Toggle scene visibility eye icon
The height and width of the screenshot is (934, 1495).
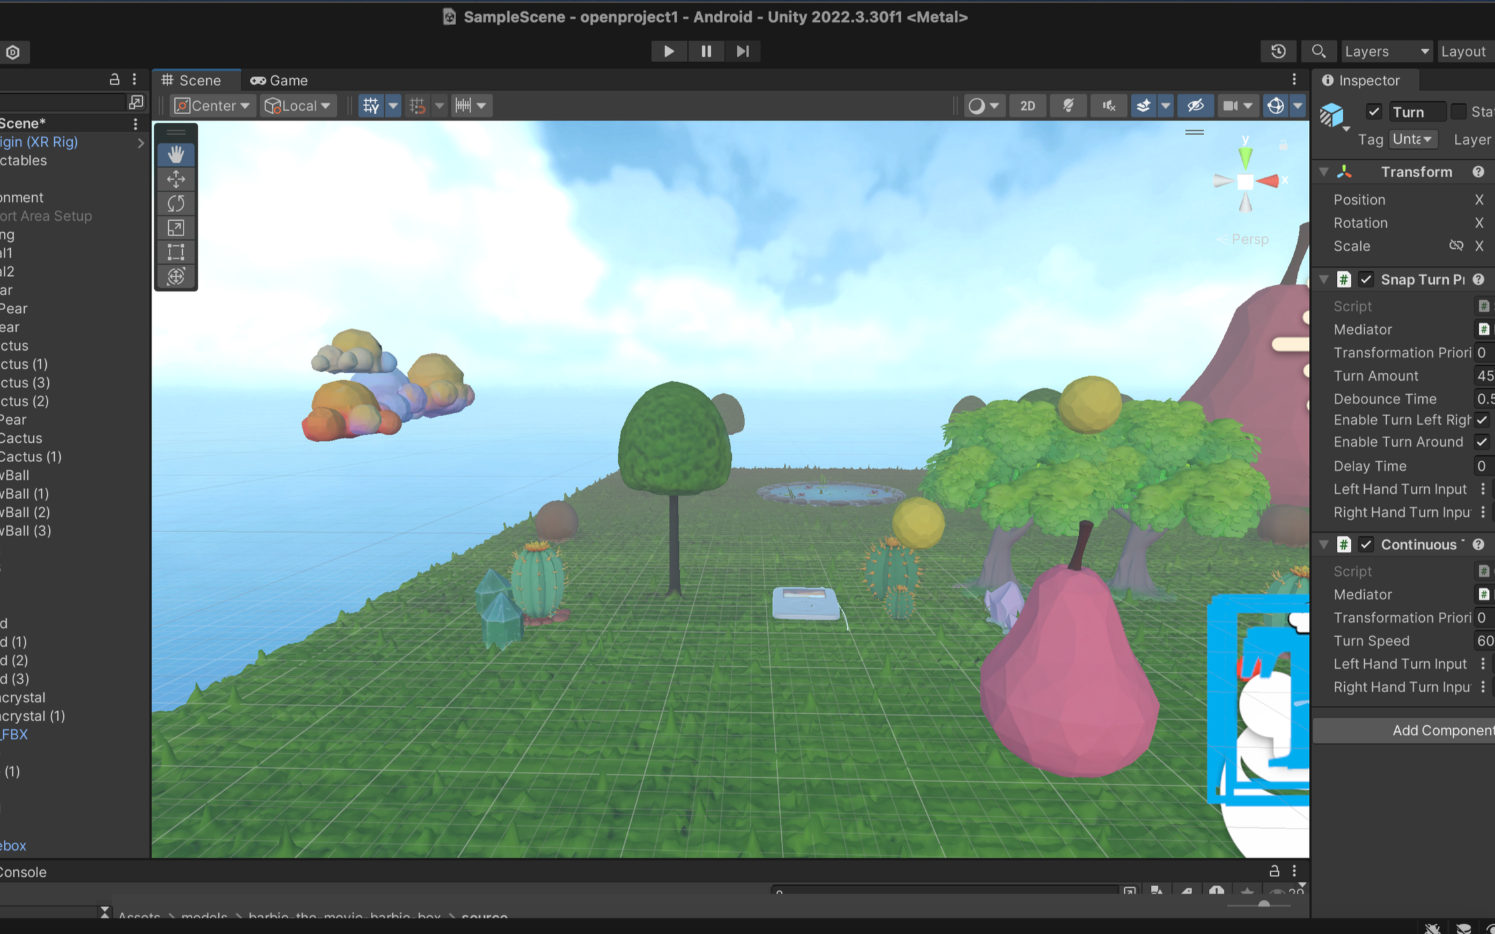(1195, 105)
